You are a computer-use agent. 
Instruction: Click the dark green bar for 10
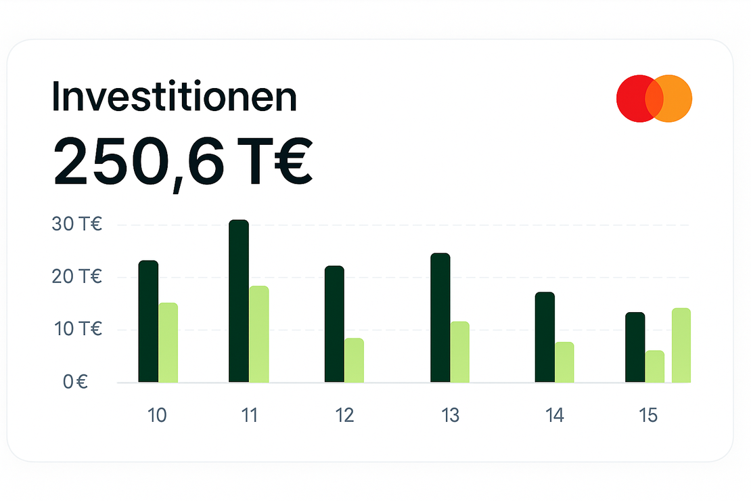coord(148,321)
